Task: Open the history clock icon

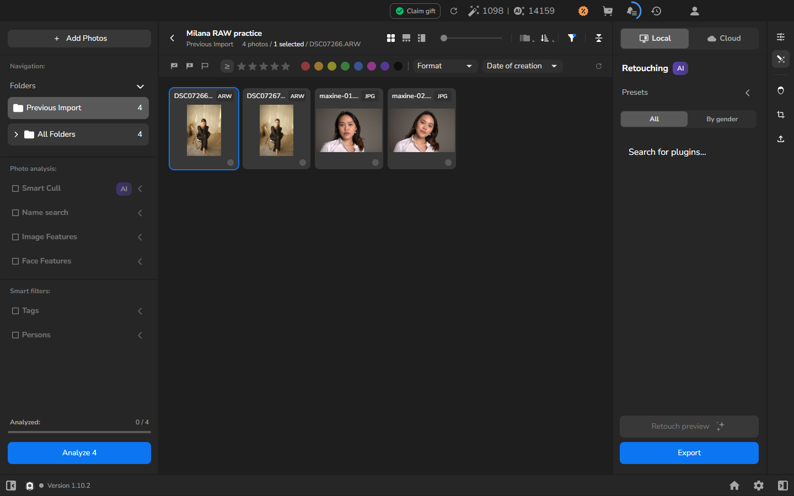Action: point(656,11)
